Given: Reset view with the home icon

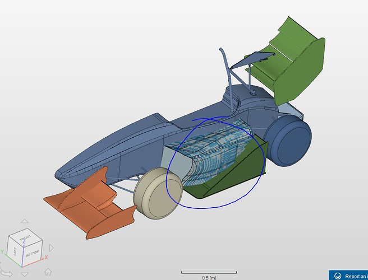Looking at the screenshot, I should coord(48,272).
